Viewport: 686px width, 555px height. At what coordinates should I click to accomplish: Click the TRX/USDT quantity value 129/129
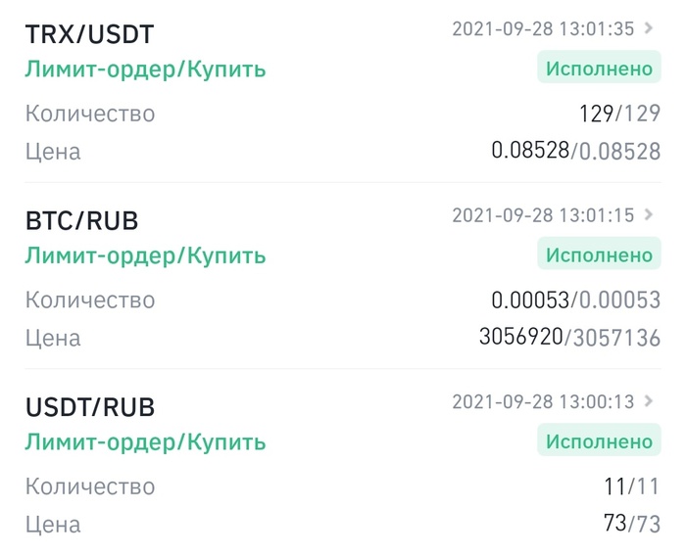coord(619,114)
